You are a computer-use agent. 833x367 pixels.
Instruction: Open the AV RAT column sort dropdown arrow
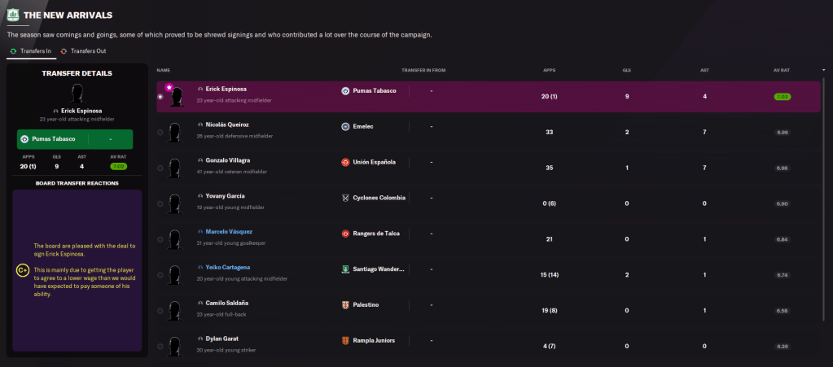823,70
